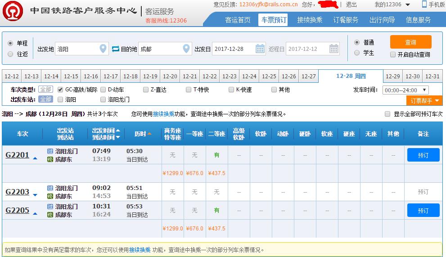Expand stop details for train G2203
The image size is (446, 257).
(35, 194)
